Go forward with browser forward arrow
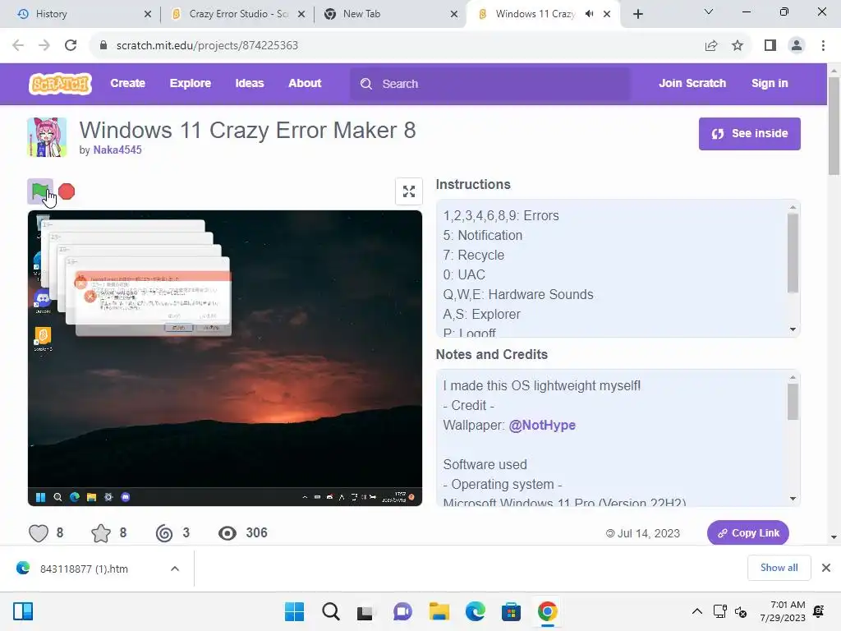Viewport: 841px width, 631px height. 44,45
